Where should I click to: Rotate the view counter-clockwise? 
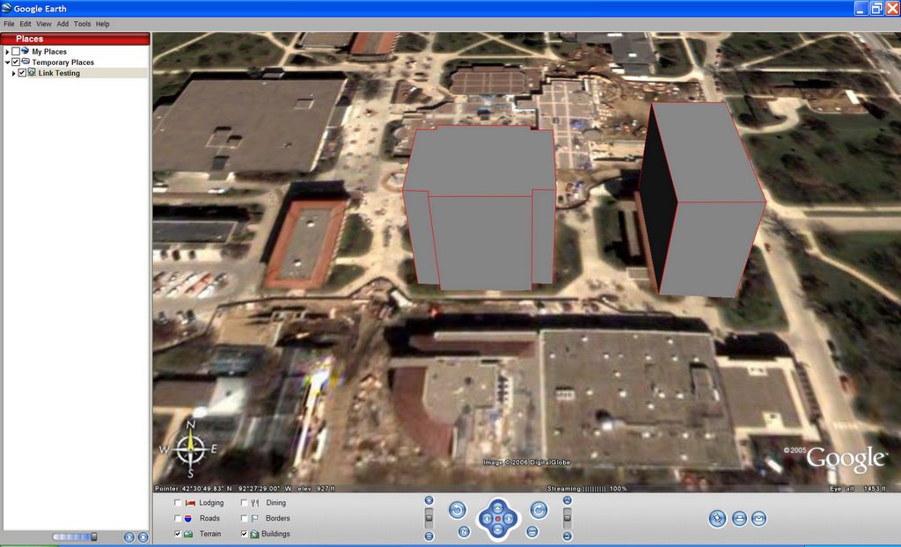458,510
